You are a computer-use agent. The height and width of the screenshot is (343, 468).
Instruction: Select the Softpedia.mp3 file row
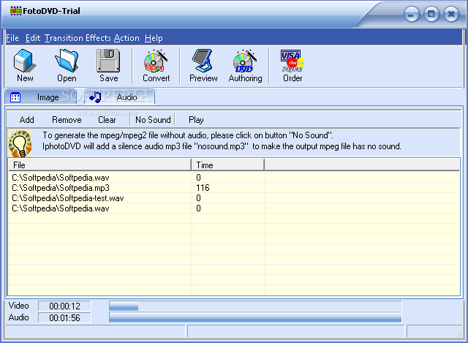[x=234, y=188]
